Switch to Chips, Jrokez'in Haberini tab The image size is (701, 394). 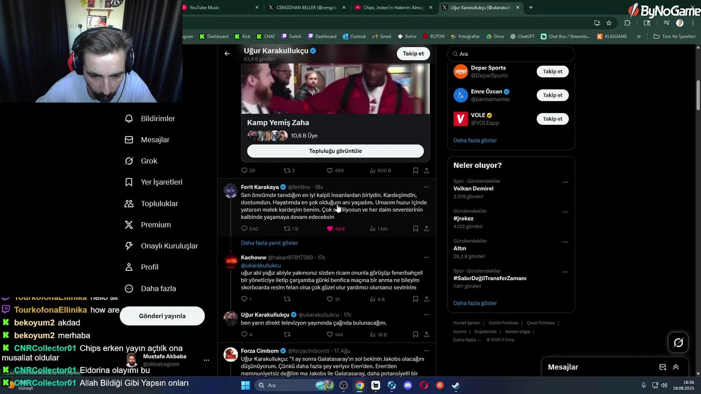click(393, 8)
